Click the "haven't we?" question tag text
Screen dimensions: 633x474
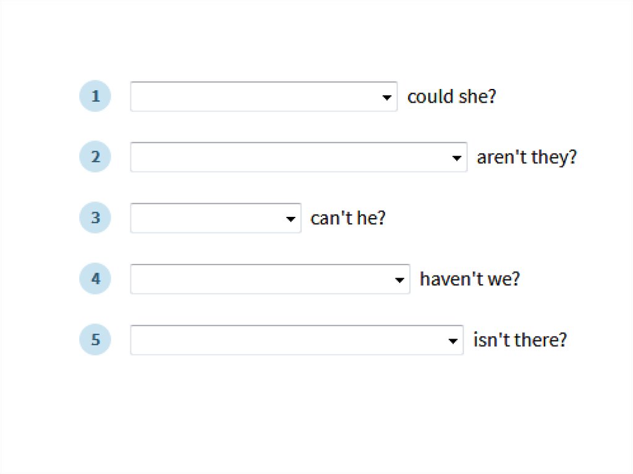470,279
